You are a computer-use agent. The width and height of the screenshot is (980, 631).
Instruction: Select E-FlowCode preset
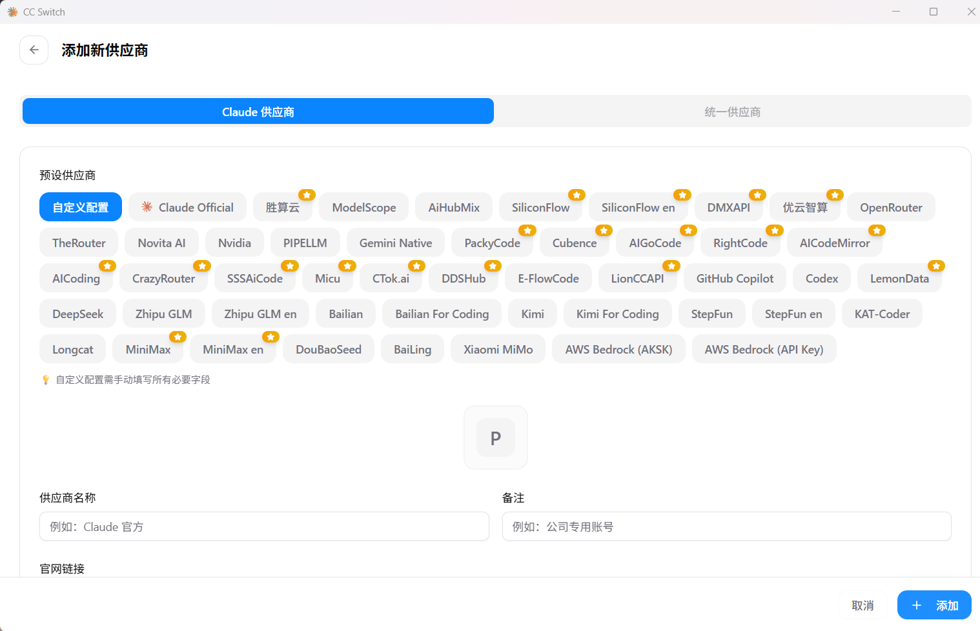pos(548,278)
